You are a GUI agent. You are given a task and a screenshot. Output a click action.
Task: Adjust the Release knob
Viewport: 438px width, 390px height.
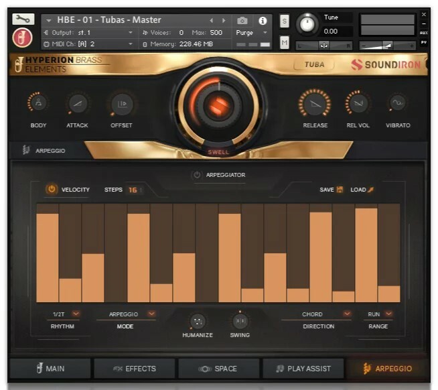[x=315, y=104]
